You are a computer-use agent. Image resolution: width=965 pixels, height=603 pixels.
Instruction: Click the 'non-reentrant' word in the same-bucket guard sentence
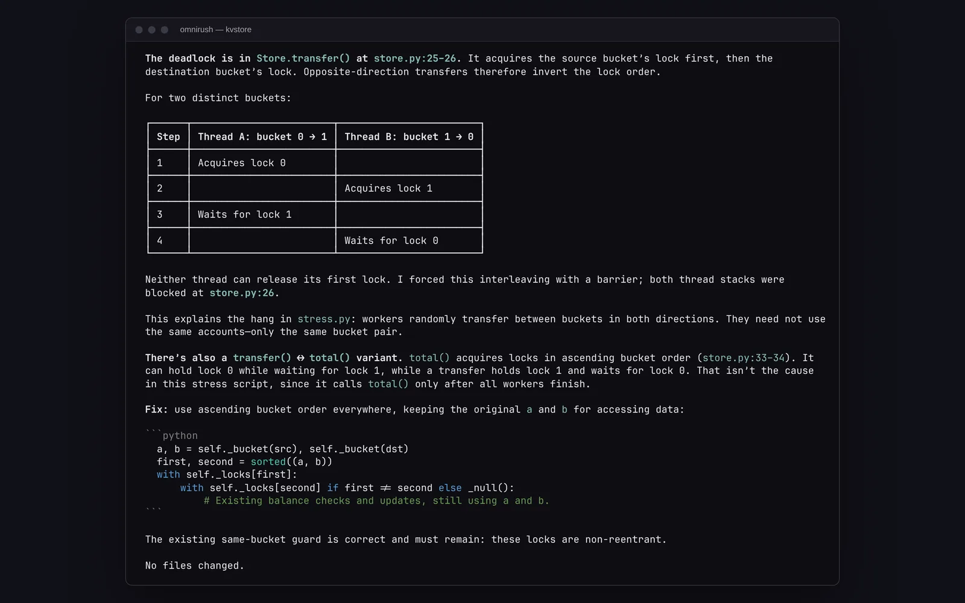[623, 540]
